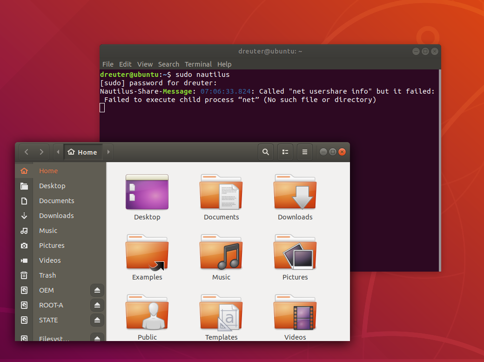Select the Music folder icon in grid
The height and width of the screenshot is (362, 484).
(221, 252)
